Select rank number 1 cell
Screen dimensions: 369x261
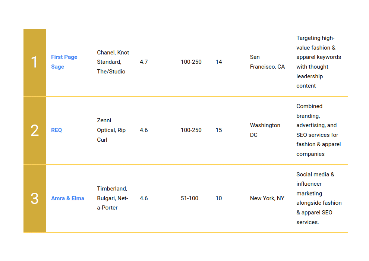[35, 62]
